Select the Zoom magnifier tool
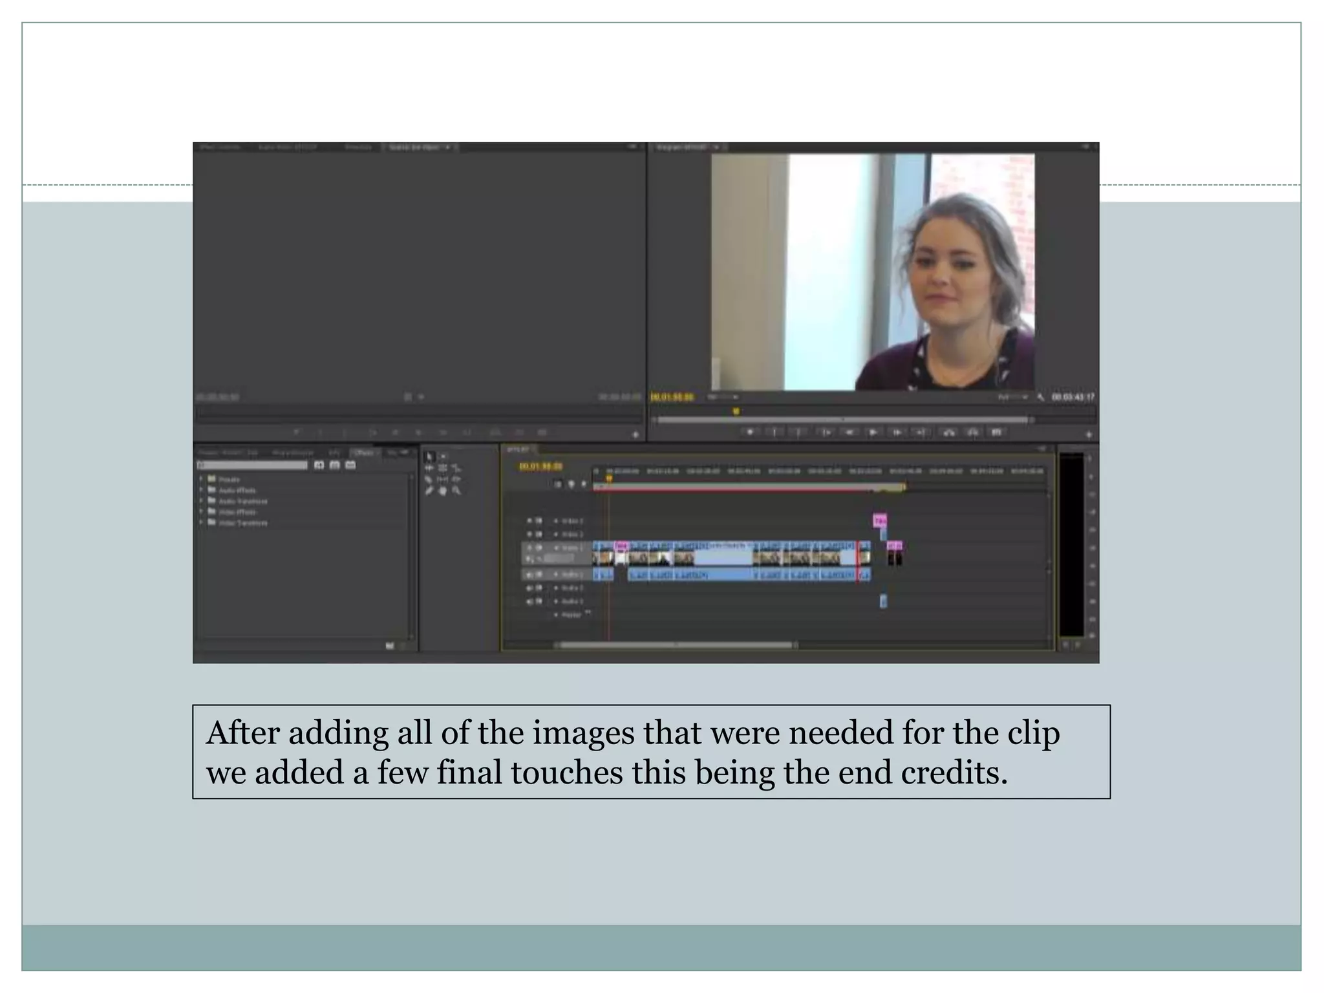 click(x=456, y=491)
